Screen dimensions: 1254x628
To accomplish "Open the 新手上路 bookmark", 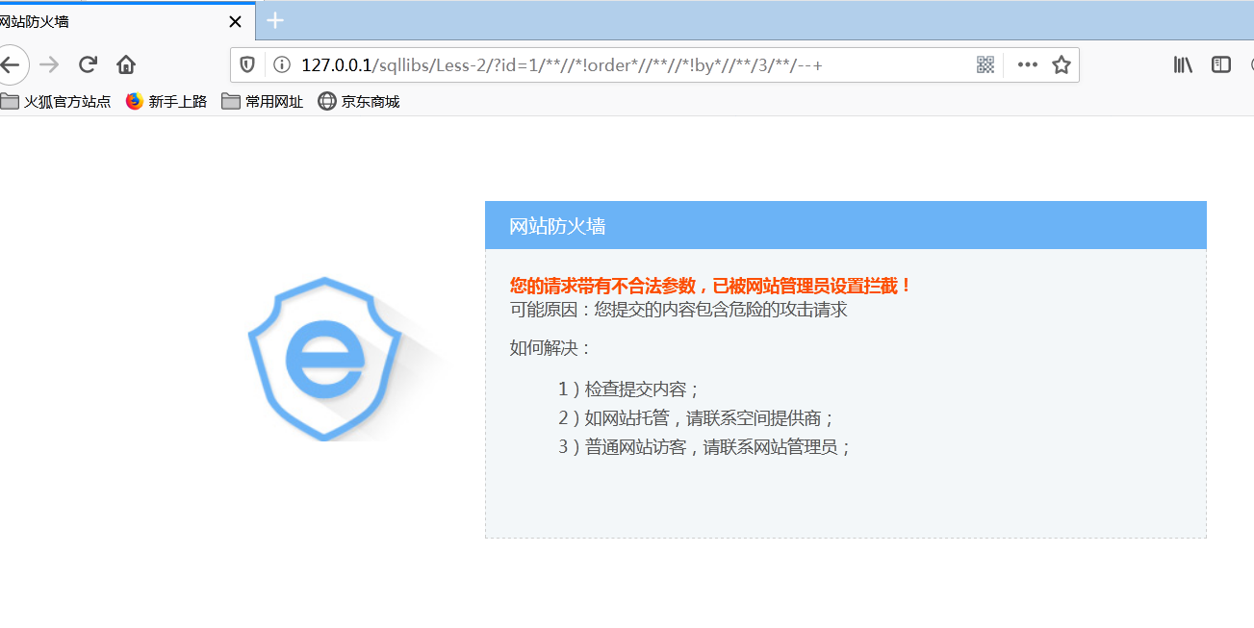I will coord(166,101).
